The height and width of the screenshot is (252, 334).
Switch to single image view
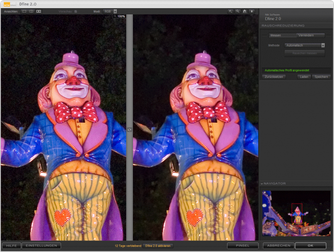click(24, 11)
